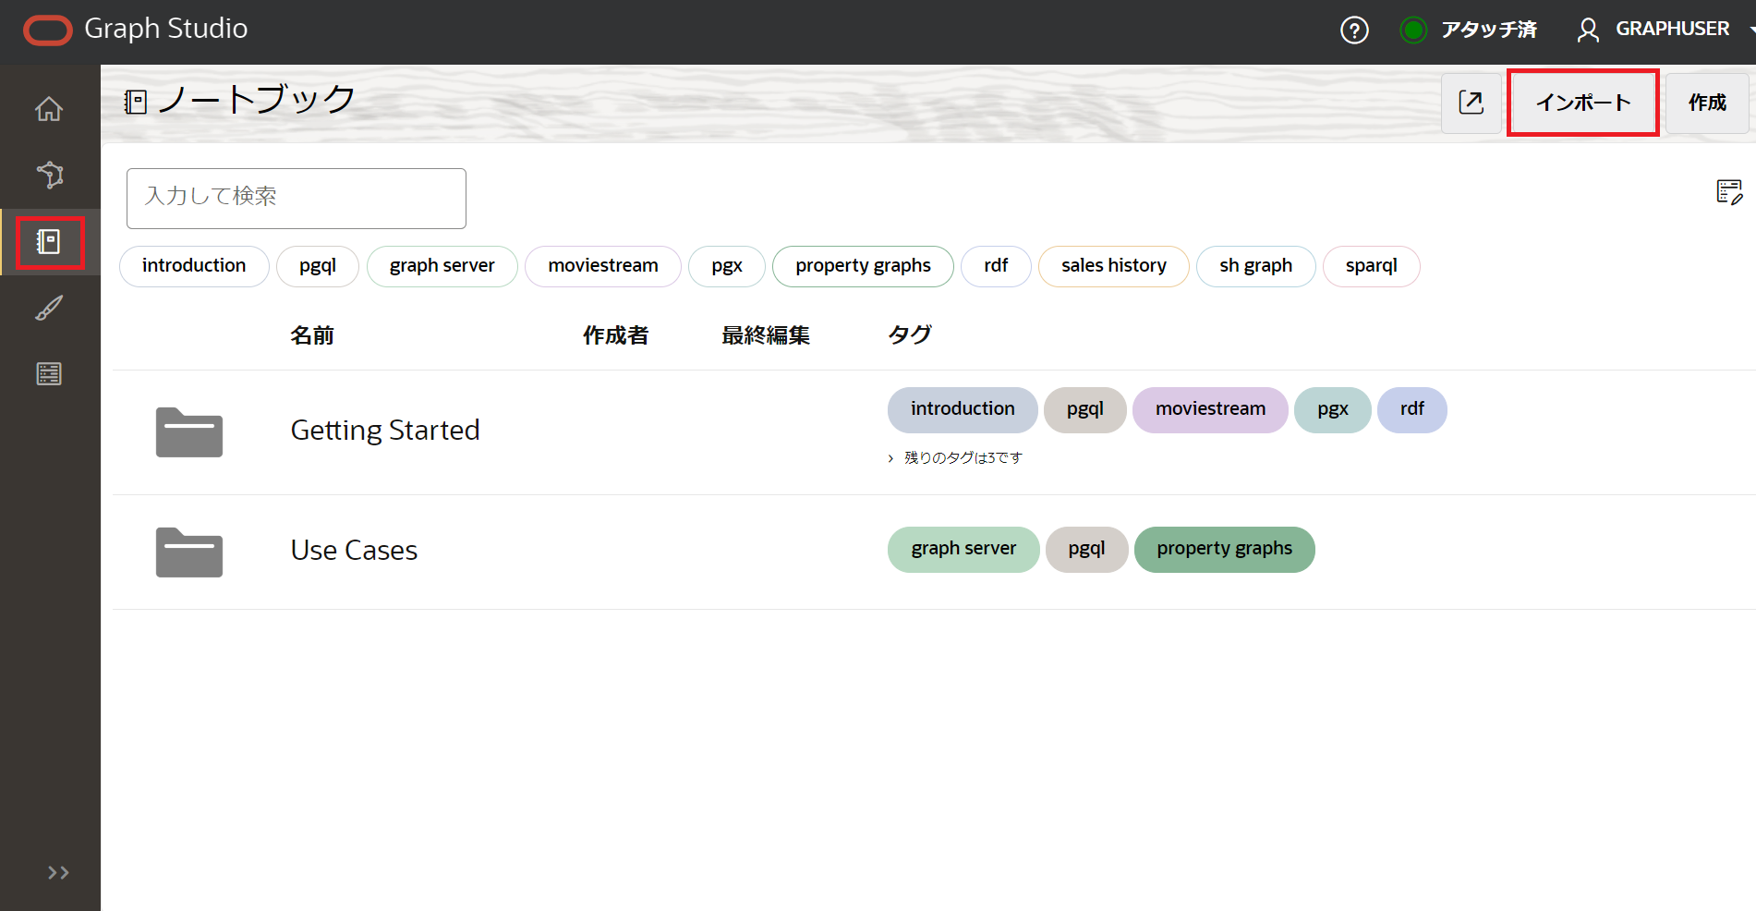This screenshot has height=911, width=1756.
Task: Toggle the property graphs filter tag
Action: pos(862,266)
